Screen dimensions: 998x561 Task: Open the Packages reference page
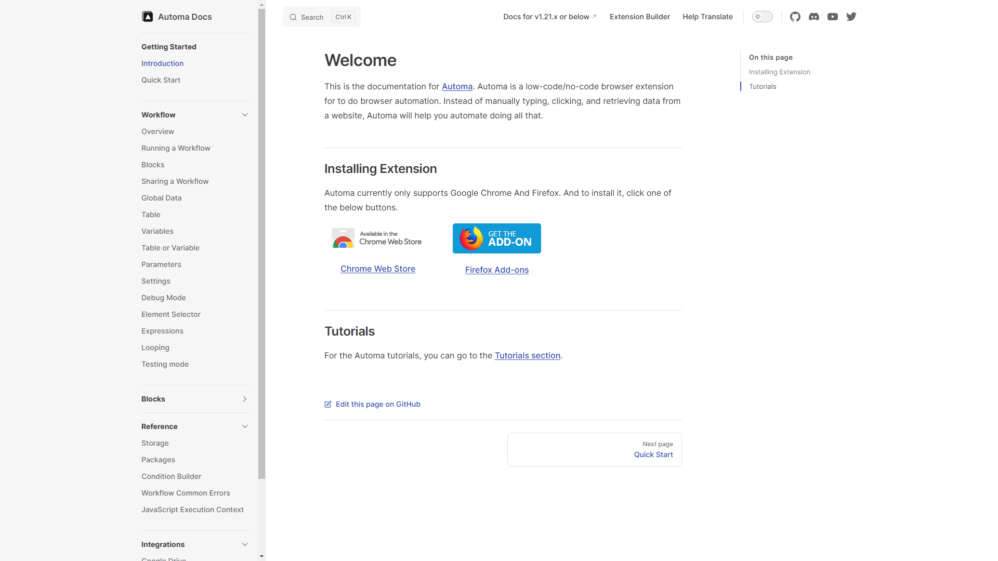click(x=158, y=460)
